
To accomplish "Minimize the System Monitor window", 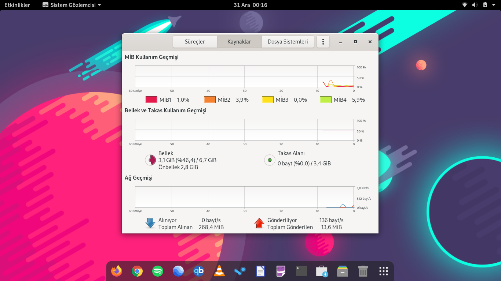I will (341, 42).
